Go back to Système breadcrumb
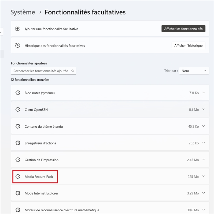This screenshot has height=214, width=214. click(x=23, y=12)
